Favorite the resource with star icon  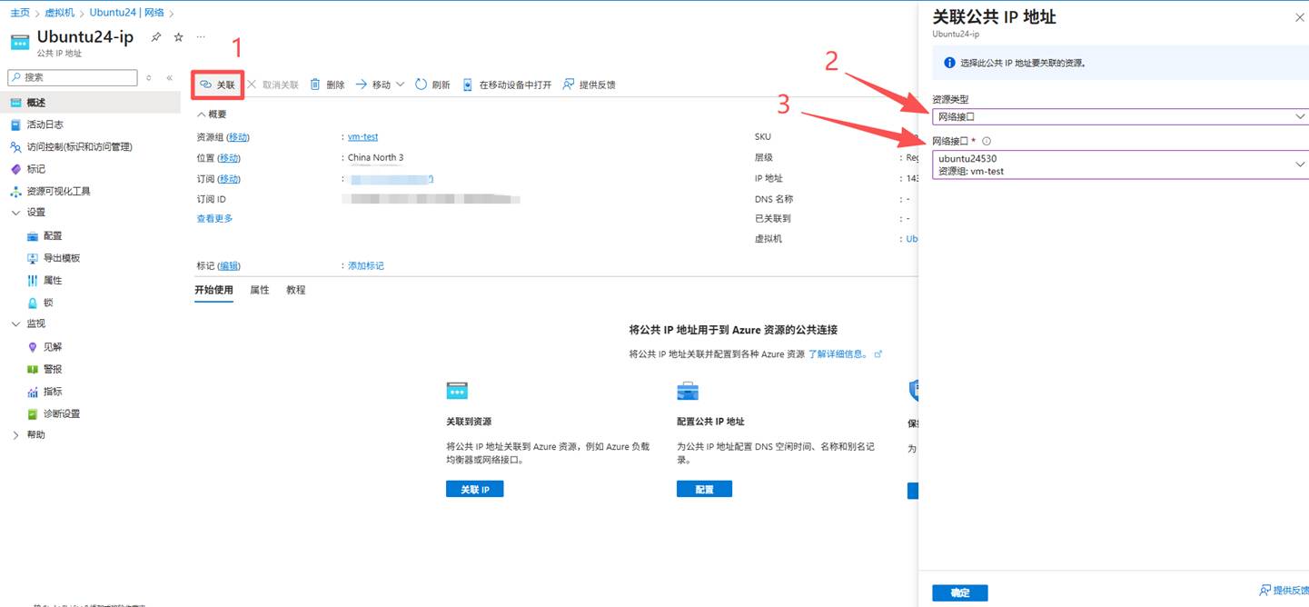(x=178, y=37)
